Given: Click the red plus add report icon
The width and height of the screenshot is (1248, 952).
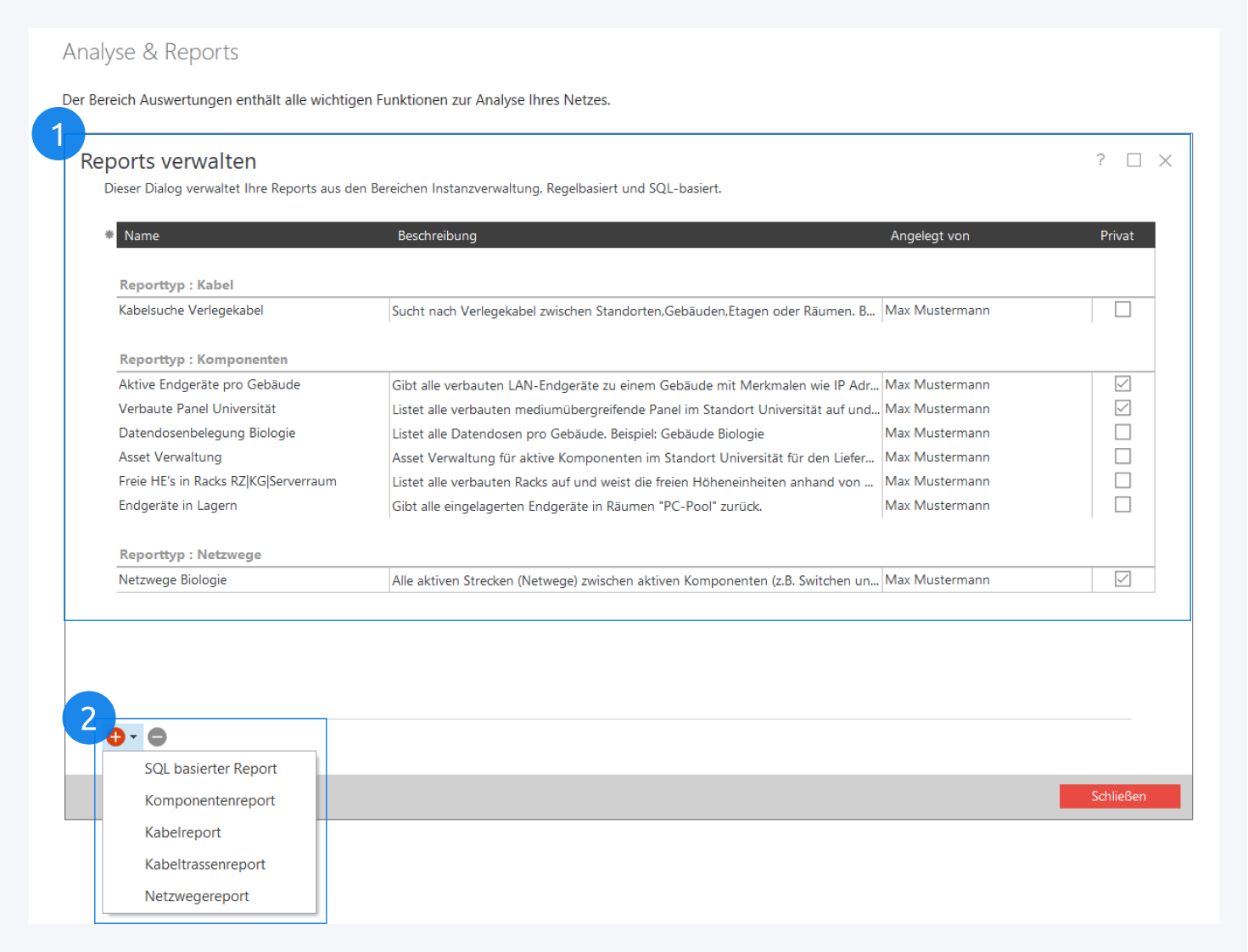Looking at the screenshot, I should 117,737.
